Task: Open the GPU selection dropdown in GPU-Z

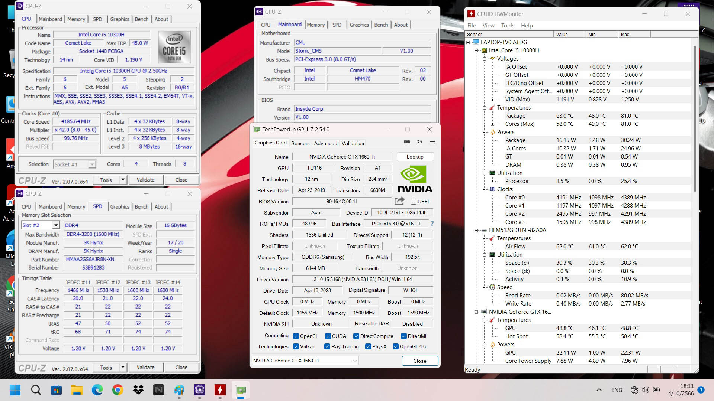Action: 305,361
